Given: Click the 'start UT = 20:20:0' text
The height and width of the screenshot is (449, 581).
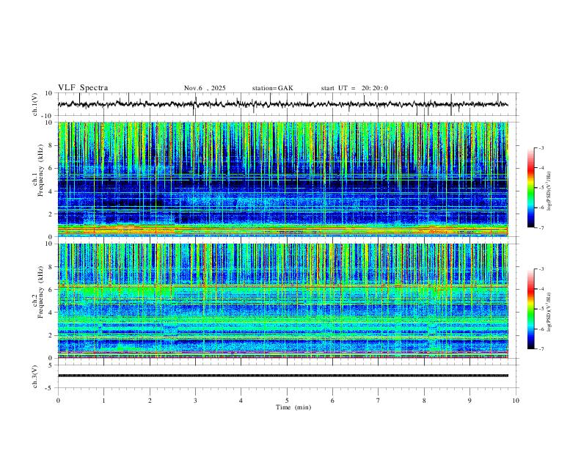Looking at the screenshot, I should point(354,88).
